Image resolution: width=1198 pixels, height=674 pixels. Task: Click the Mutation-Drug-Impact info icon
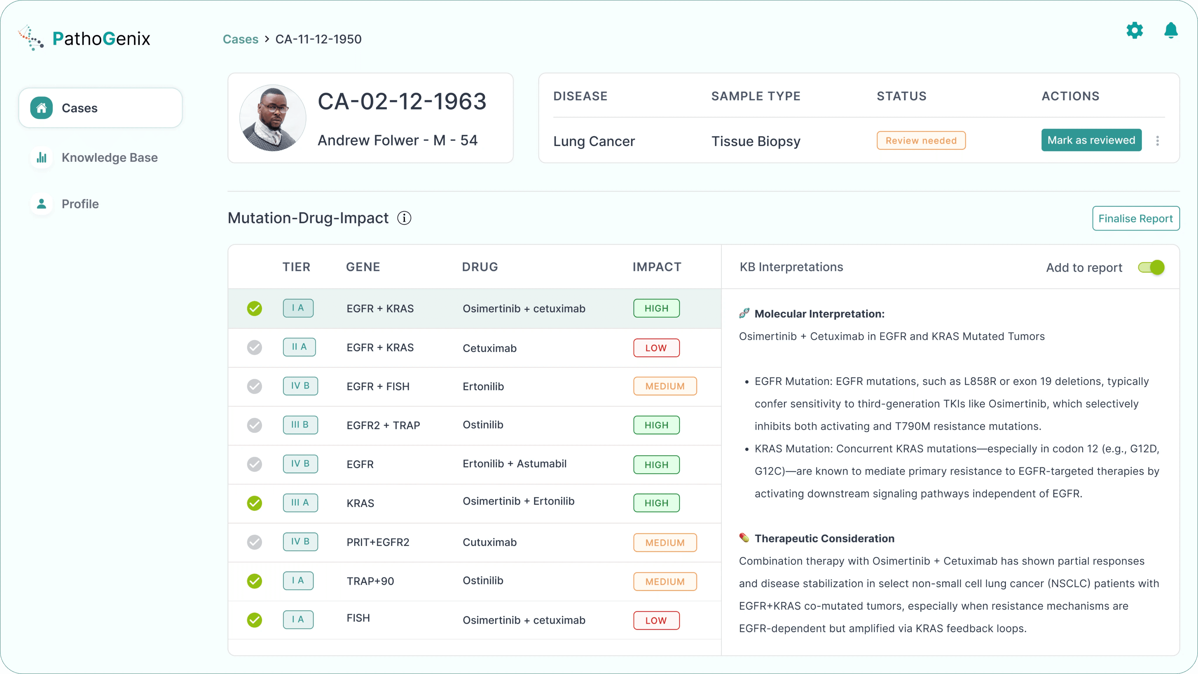point(404,218)
